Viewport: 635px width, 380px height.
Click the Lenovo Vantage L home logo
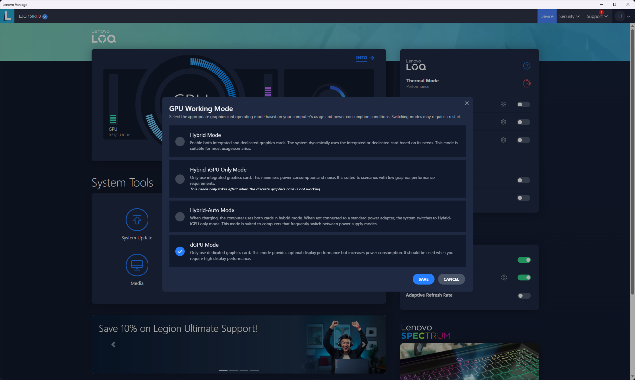point(7,16)
